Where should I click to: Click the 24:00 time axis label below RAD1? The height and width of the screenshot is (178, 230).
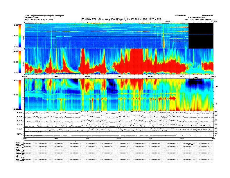pyautogui.click(x=213, y=76)
